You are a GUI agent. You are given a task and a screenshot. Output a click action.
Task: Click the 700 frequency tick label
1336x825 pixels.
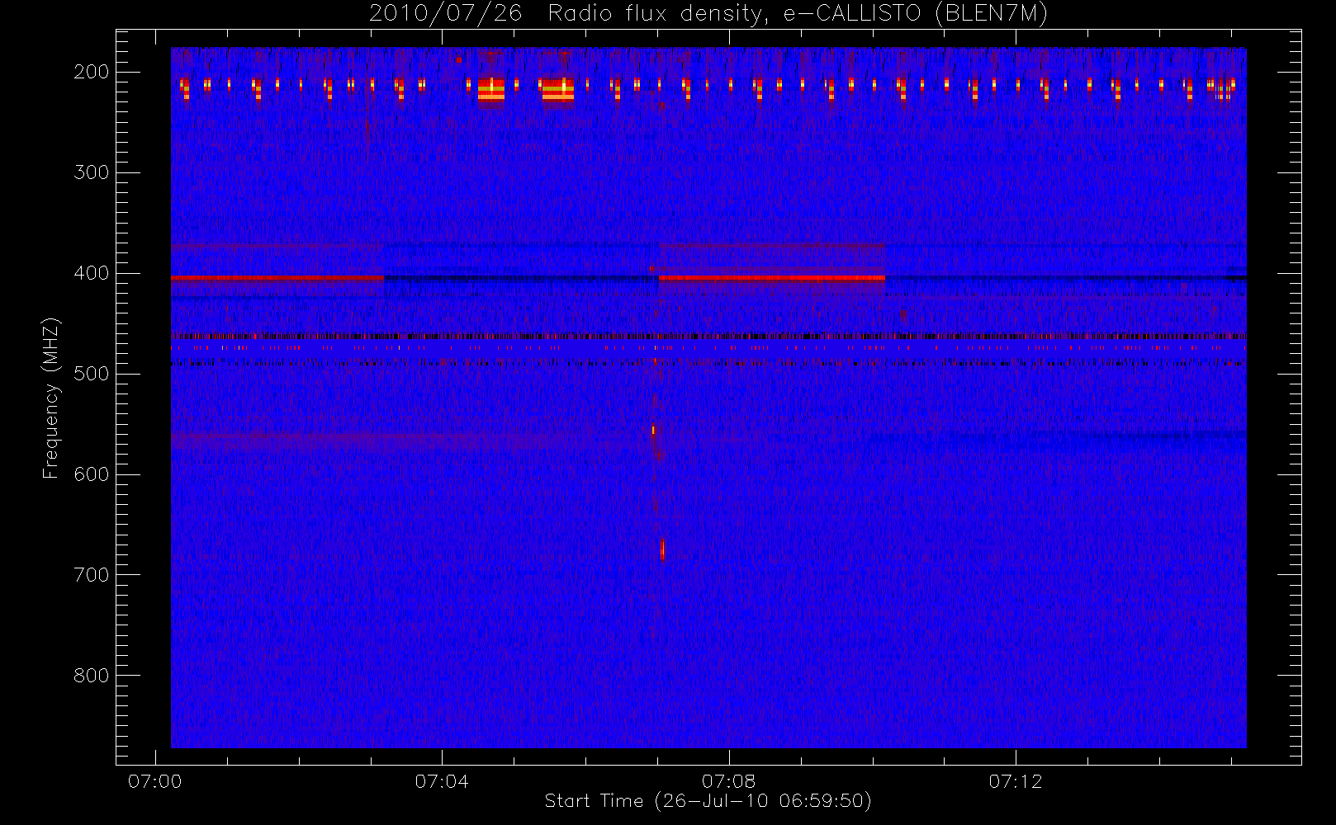pos(92,575)
